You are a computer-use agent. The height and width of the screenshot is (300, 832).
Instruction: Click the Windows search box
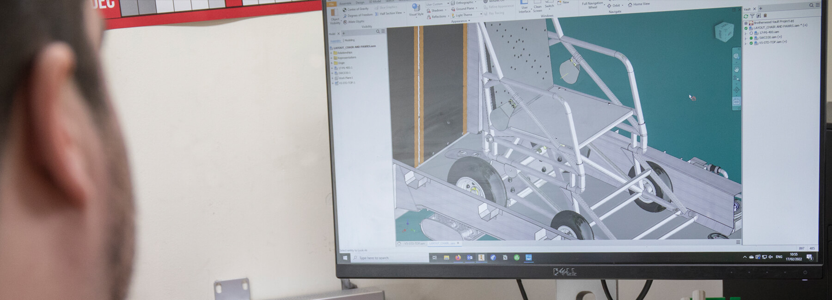[x=390, y=258]
